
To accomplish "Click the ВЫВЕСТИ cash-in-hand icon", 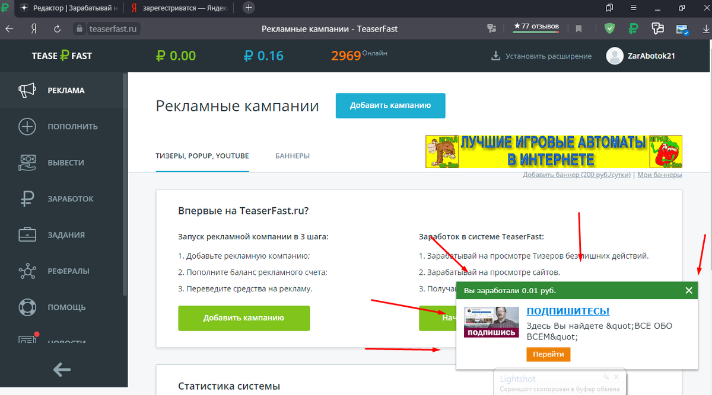I will (27, 163).
